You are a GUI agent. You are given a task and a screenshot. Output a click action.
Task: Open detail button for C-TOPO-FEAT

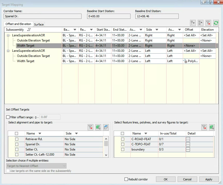click(x=188, y=144)
